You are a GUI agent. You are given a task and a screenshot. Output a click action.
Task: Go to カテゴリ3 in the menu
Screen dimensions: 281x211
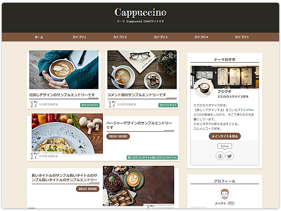[x=160, y=37]
